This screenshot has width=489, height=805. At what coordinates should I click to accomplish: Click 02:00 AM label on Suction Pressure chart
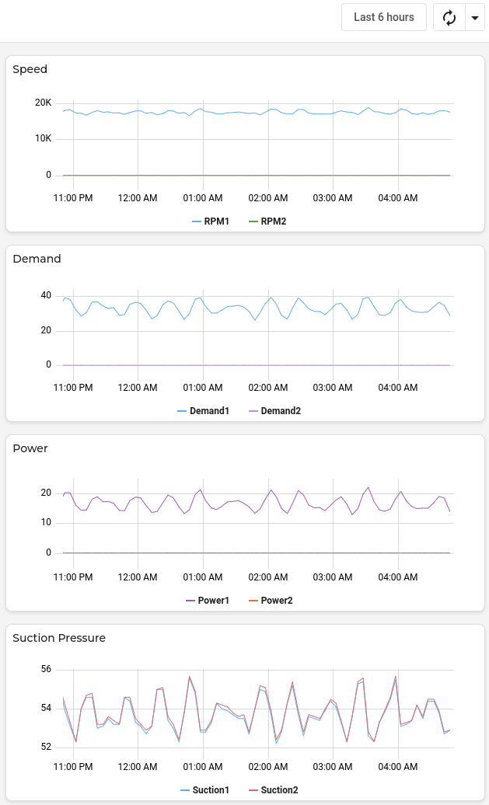click(268, 766)
